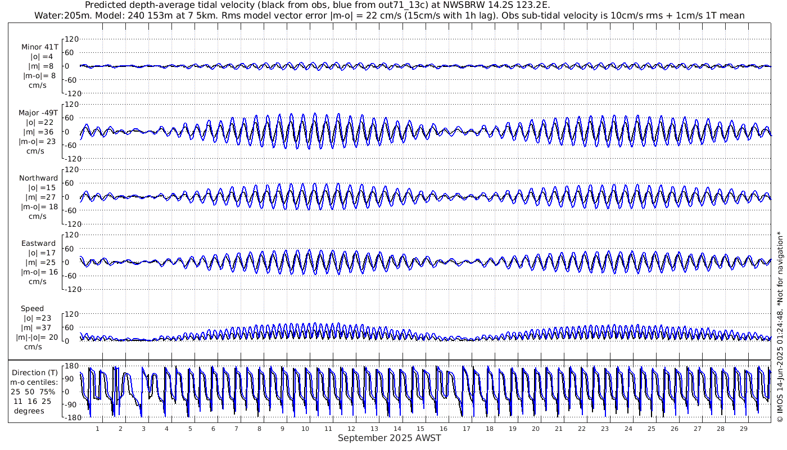Click the 'Direction (T)' panel label
This screenshot has width=787, height=450.
(35, 373)
